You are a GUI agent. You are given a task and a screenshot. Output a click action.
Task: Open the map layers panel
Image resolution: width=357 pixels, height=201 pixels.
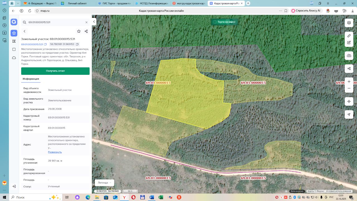[349, 23]
